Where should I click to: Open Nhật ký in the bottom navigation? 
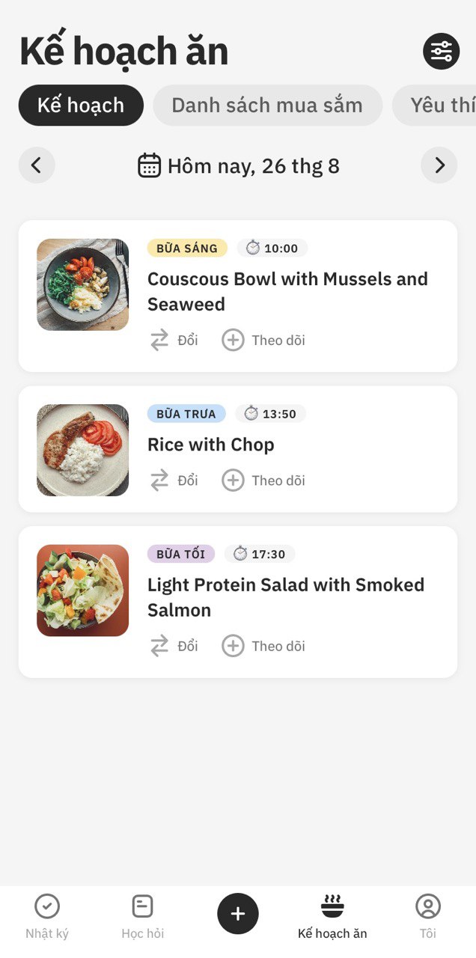pyautogui.click(x=47, y=917)
